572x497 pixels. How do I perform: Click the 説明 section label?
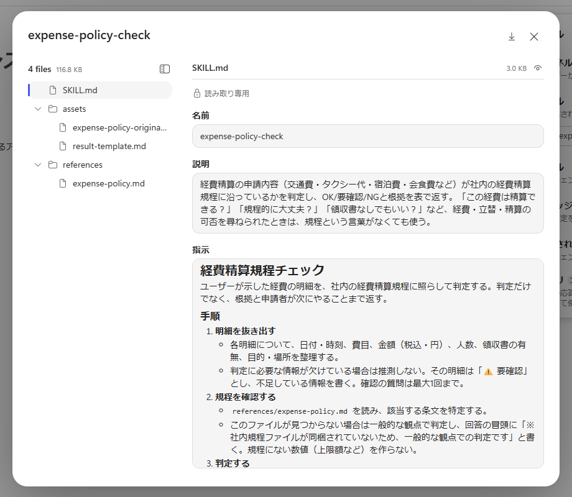[x=201, y=164]
